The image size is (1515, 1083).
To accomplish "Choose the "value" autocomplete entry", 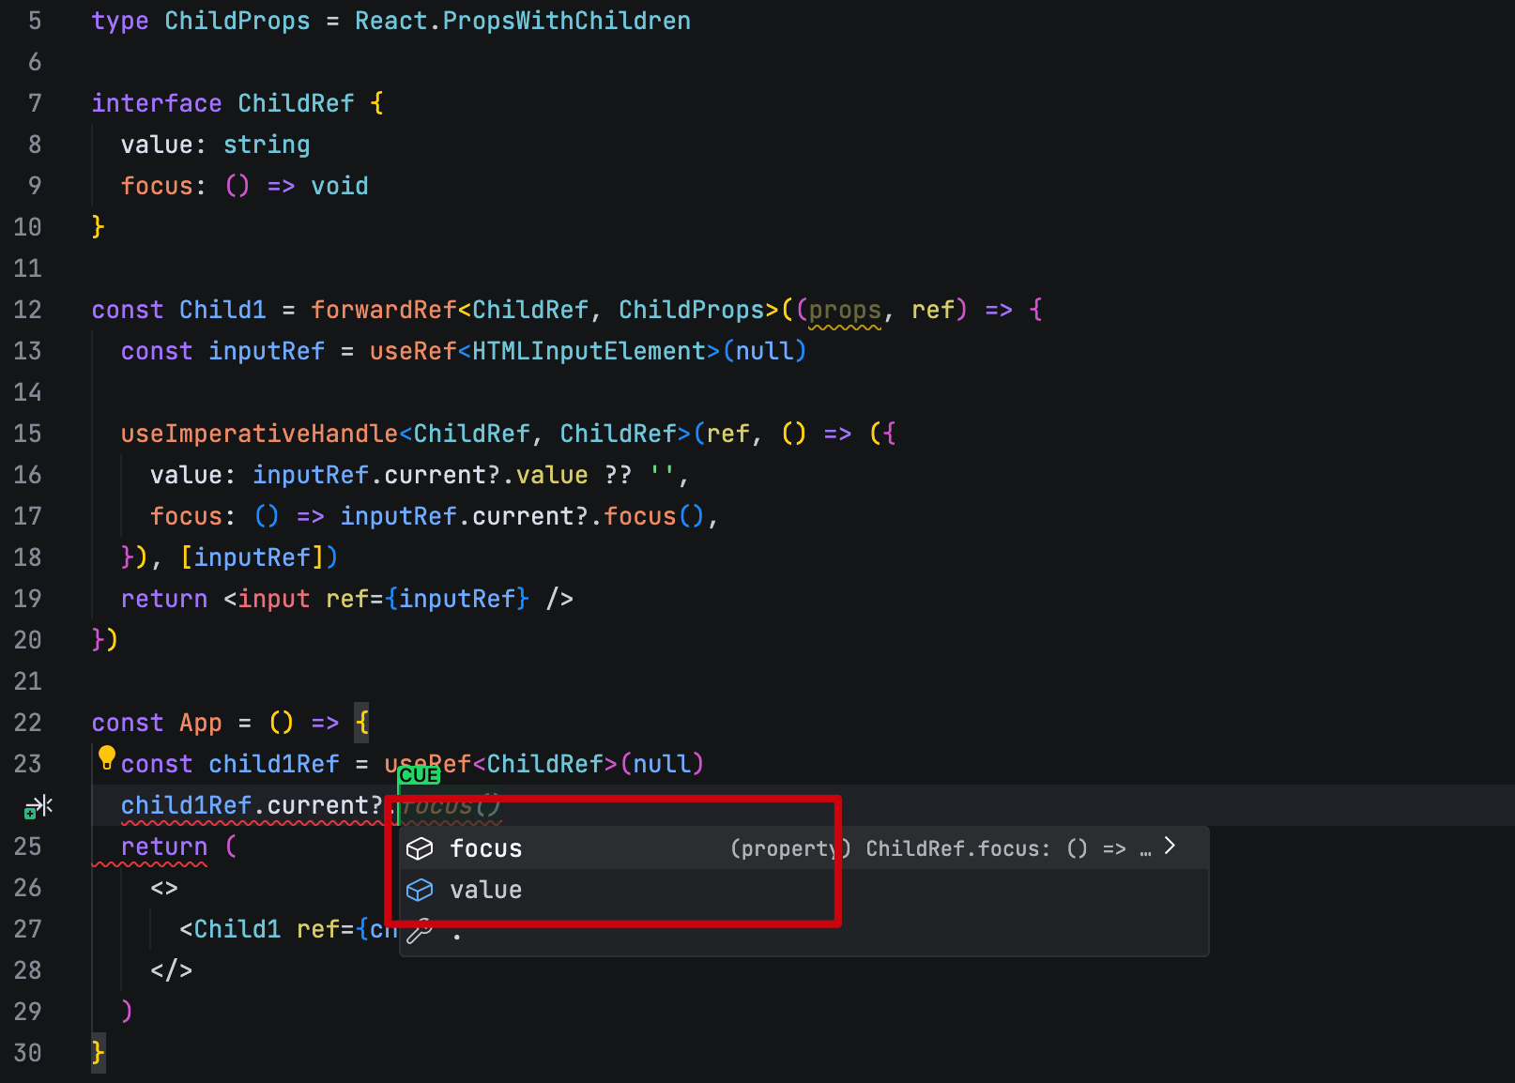I will coord(486,890).
